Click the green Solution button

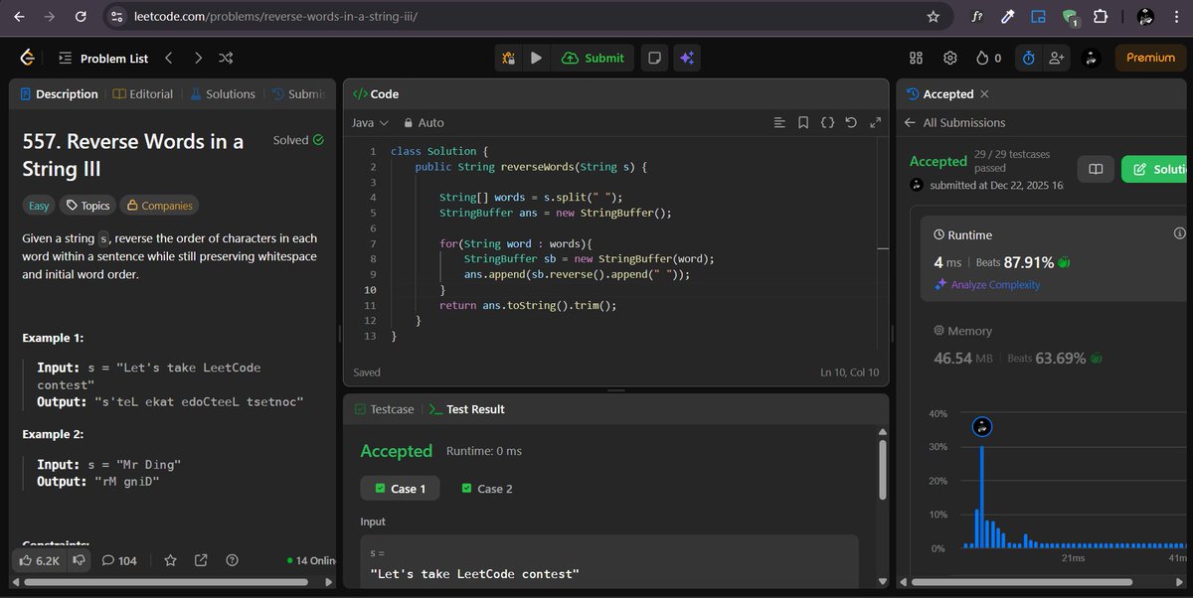point(1156,169)
